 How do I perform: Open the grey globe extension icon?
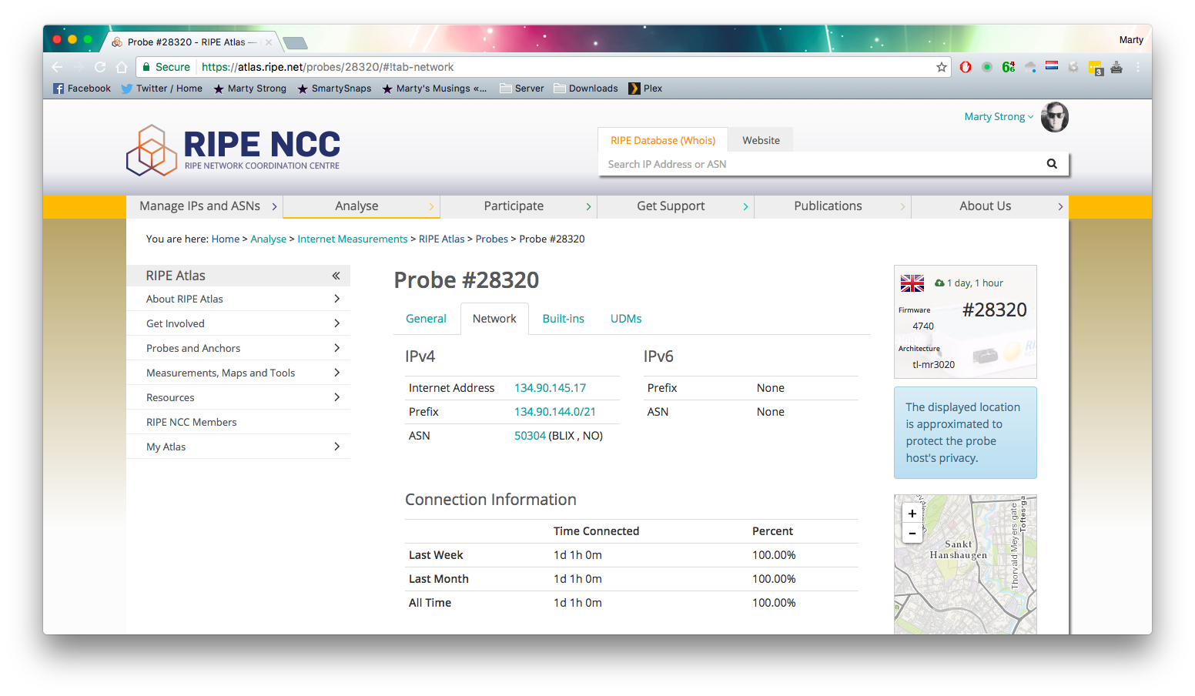coord(1073,67)
